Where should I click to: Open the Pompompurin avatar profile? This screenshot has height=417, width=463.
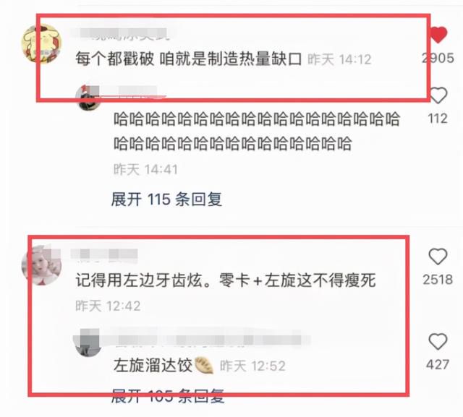tap(42, 43)
